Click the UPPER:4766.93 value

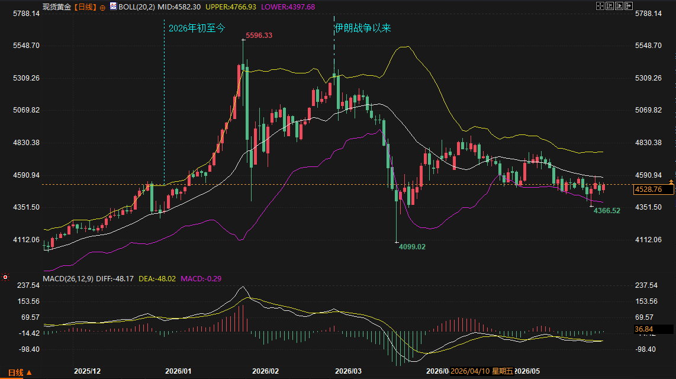click(231, 7)
